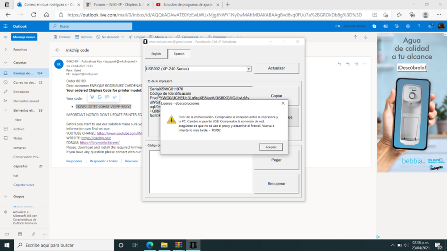Click the Pegar button
Image resolution: width=447 pixels, height=251 pixels.
(277, 160)
